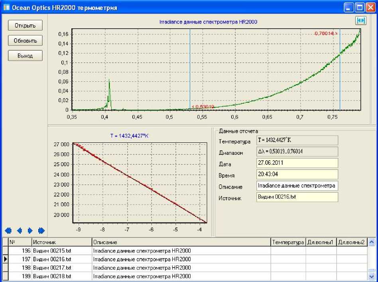This screenshot has height=282, width=378.
Task: Click inside the Дата field
Action: point(297,164)
